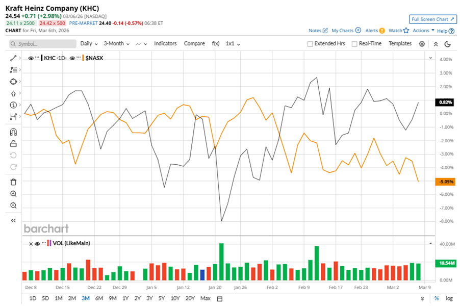Toggle visibility of VOL indicator
The width and height of the screenshot is (460, 307).
coord(37,244)
